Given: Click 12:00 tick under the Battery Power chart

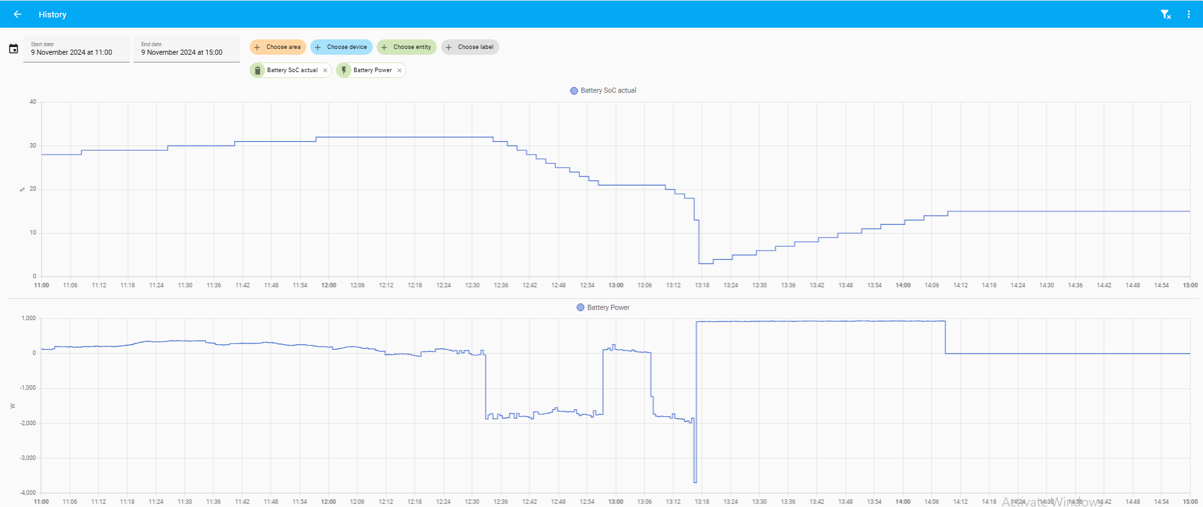Looking at the screenshot, I should coord(328,502).
